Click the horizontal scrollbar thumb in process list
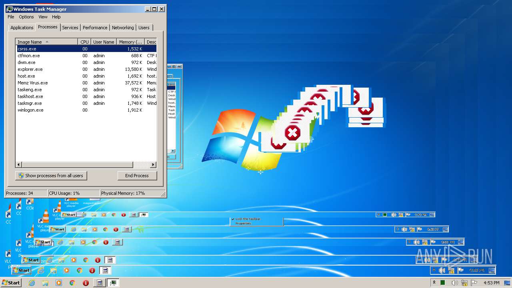The width and height of the screenshot is (512, 288). click(77, 164)
